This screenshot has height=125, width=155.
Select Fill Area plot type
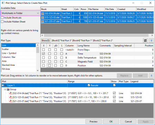(x=19, y=69)
